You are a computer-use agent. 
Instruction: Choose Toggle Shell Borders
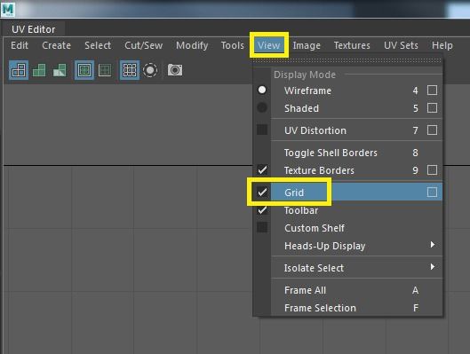(x=347, y=153)
